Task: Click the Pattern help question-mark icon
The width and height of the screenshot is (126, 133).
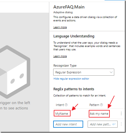Action: click(101, 105)
